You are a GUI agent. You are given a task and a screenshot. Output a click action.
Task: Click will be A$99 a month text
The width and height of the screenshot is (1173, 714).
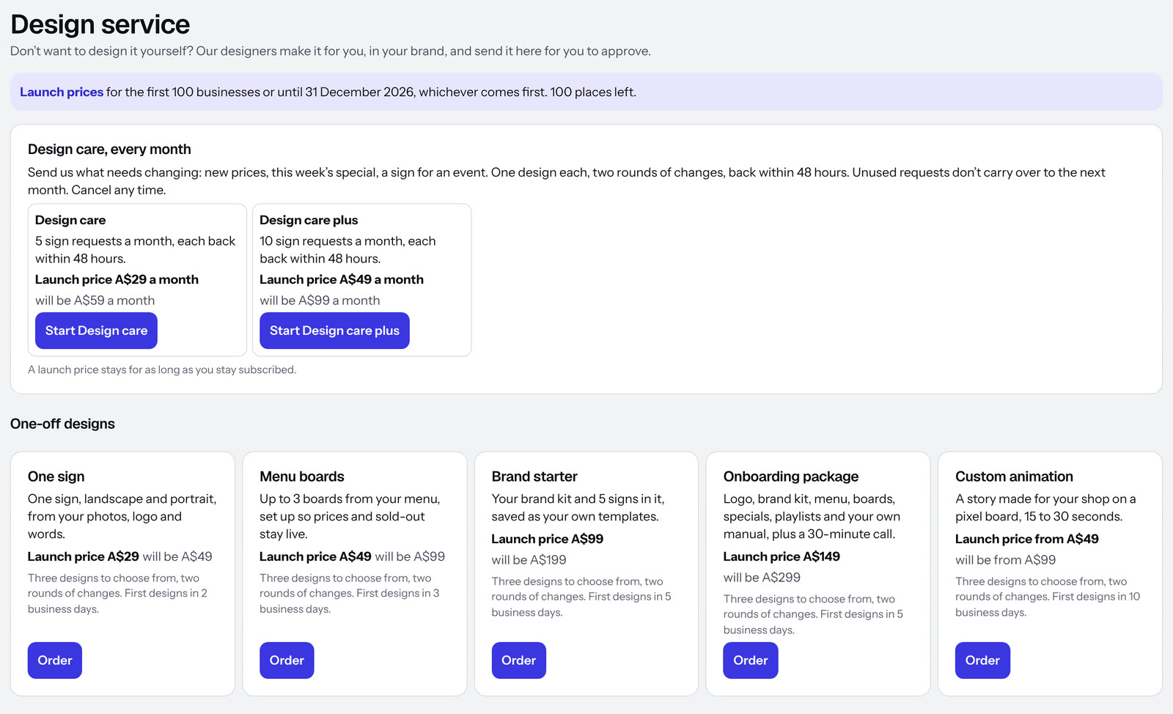(320, 301)
